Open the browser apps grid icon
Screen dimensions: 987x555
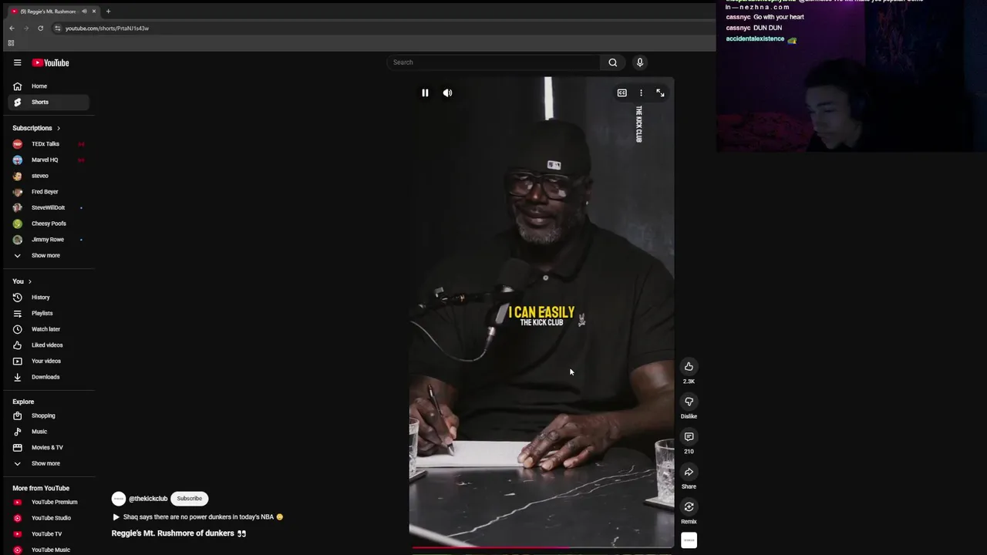click(x=11, y=43)
